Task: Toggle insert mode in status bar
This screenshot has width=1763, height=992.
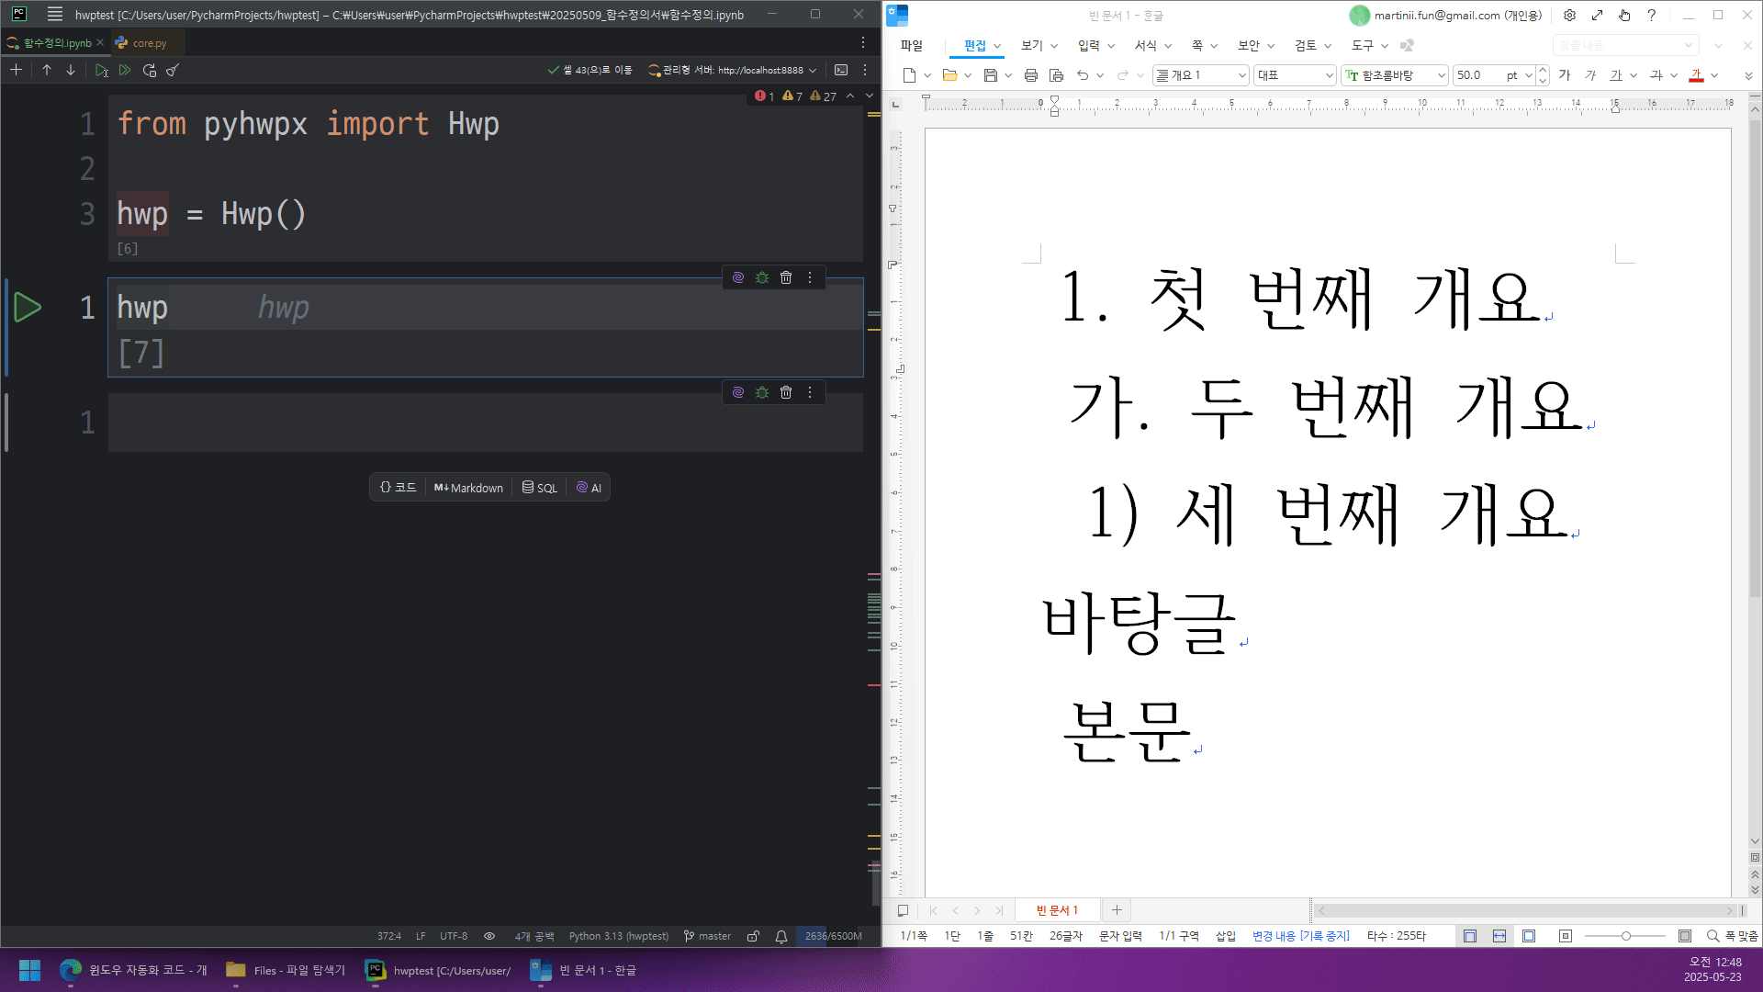Action: [1225, 936]
